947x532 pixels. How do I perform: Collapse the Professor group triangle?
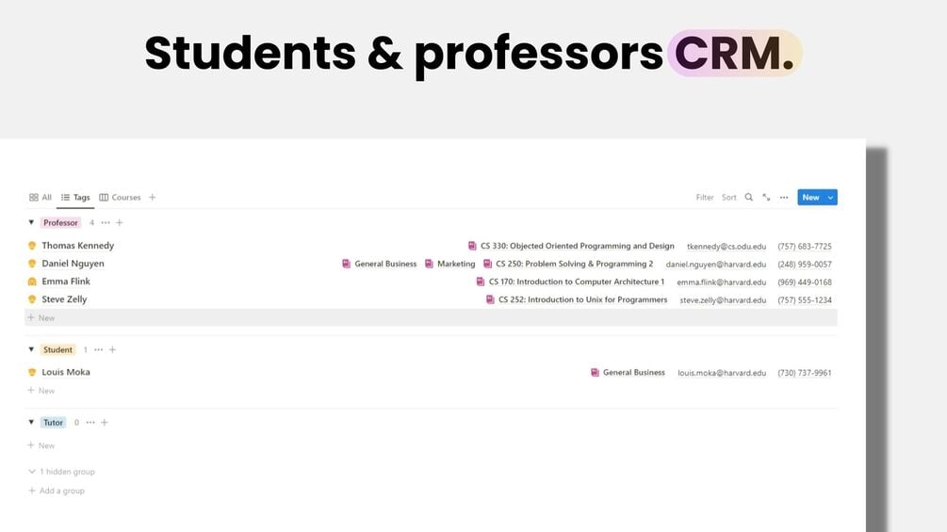(x=31, y=223)
